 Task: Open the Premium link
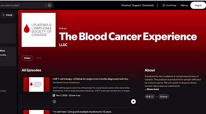(x=126, y=5)
